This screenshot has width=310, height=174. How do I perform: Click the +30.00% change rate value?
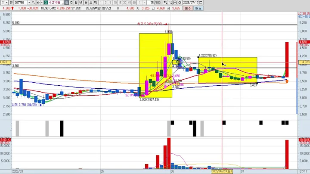pyautogui.click(x=32, y=8)
